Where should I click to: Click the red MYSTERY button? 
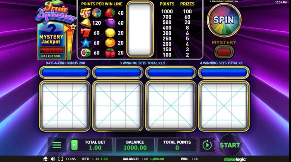click(224, 51)
